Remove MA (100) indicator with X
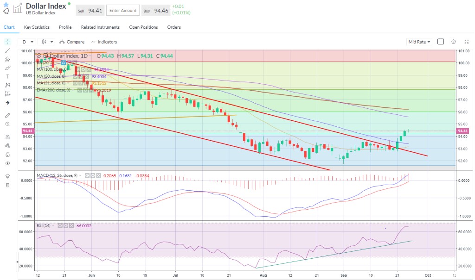The height and width of the screenshot is (280, 475). (x=89, y=69)
